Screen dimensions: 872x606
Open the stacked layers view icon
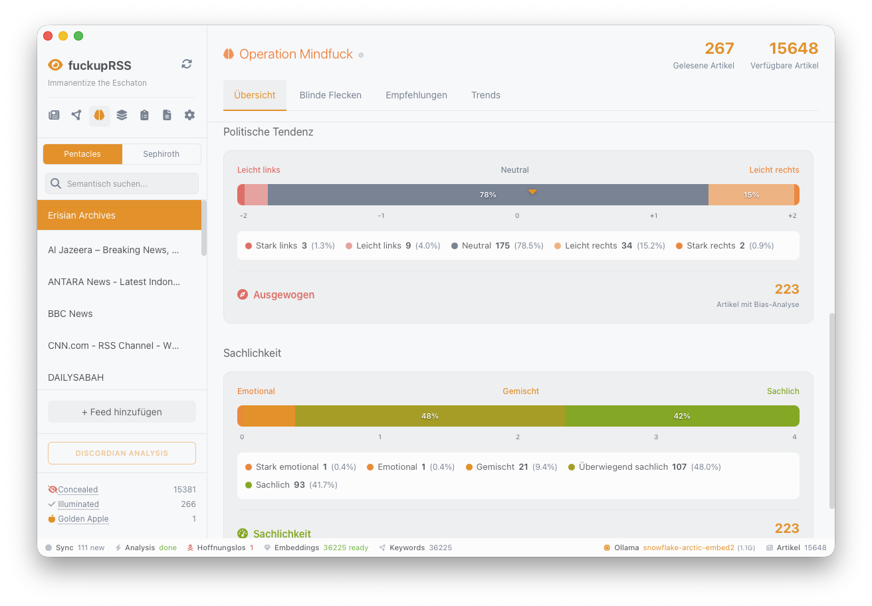click(x=122, y=115)
